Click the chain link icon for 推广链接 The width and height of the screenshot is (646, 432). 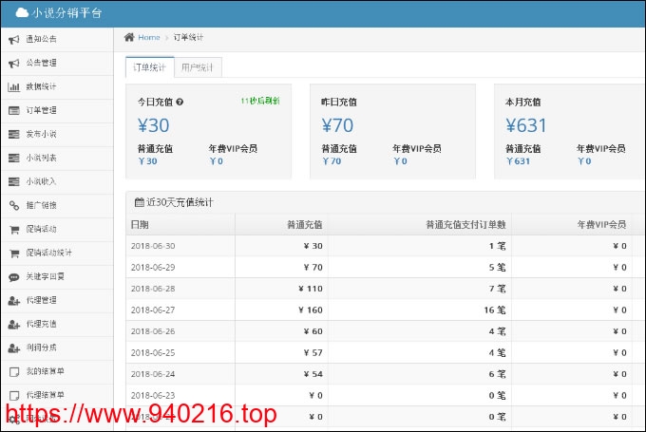[x=14, y=205]
